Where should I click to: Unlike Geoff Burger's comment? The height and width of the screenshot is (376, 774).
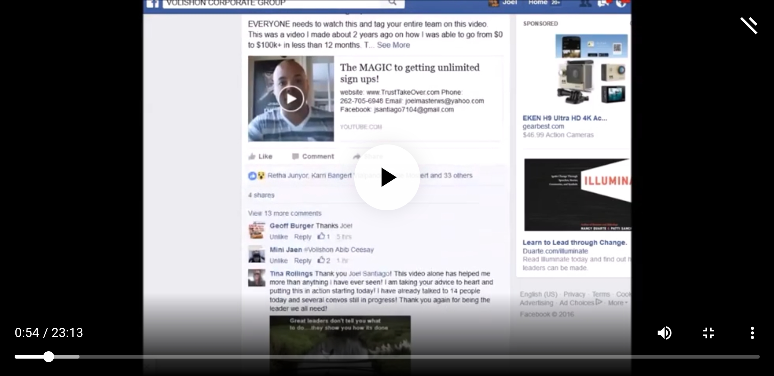pos(278,237)
